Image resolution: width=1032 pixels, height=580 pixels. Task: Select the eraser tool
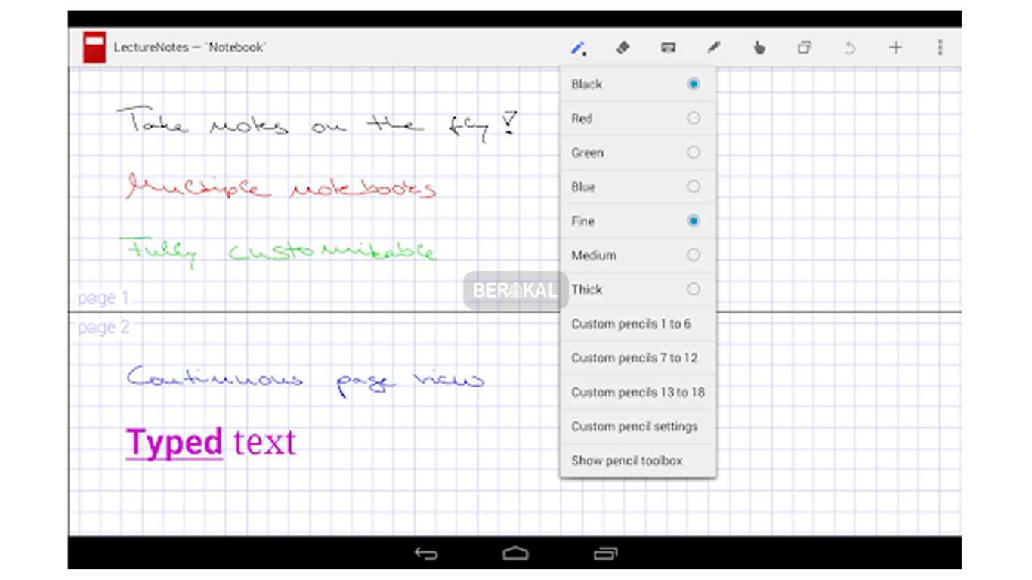tap(623, 48)
